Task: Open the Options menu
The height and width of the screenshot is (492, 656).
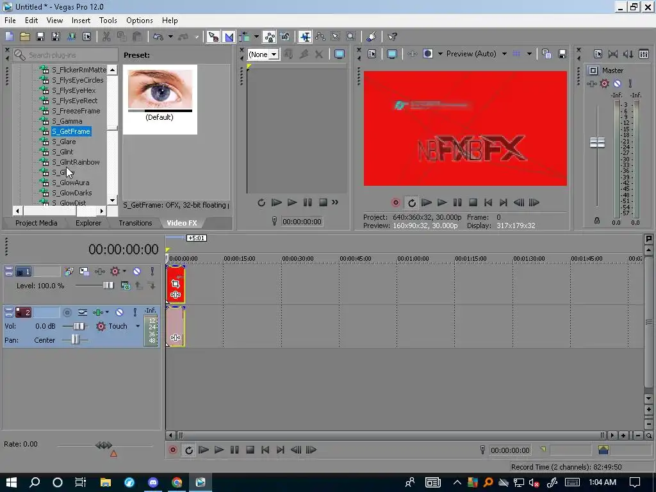Action: tap(139, 20)
